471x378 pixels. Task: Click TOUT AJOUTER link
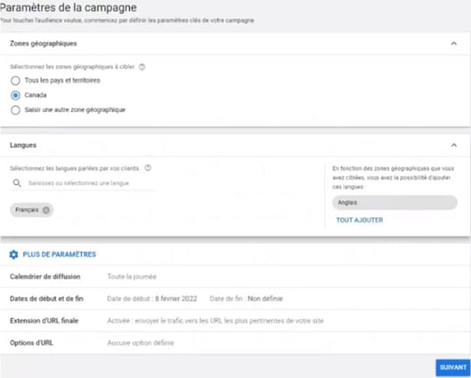(x=360, y=221)
